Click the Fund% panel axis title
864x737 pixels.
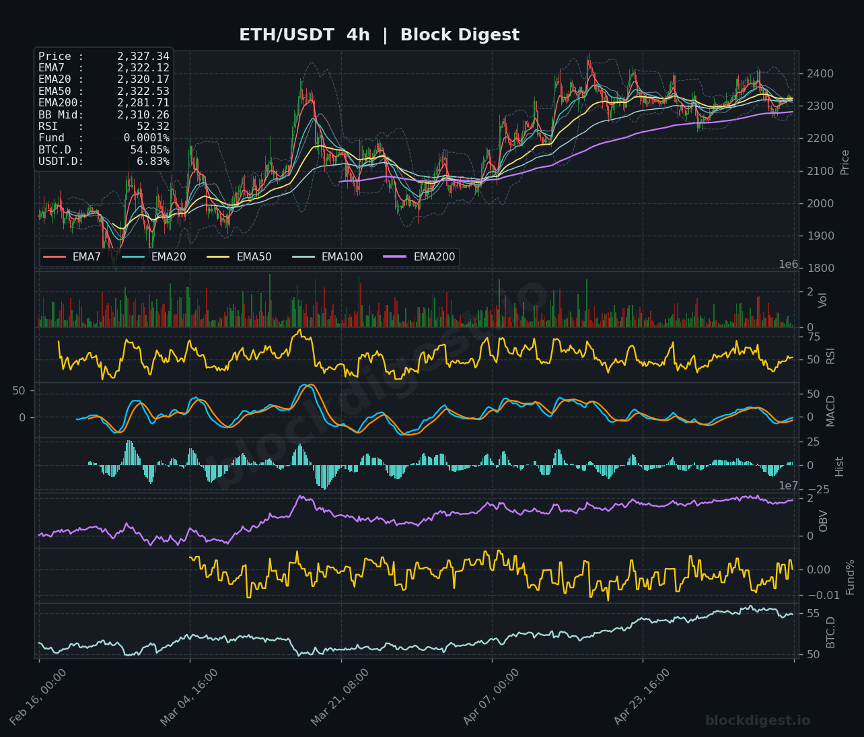tap(850, 577)
